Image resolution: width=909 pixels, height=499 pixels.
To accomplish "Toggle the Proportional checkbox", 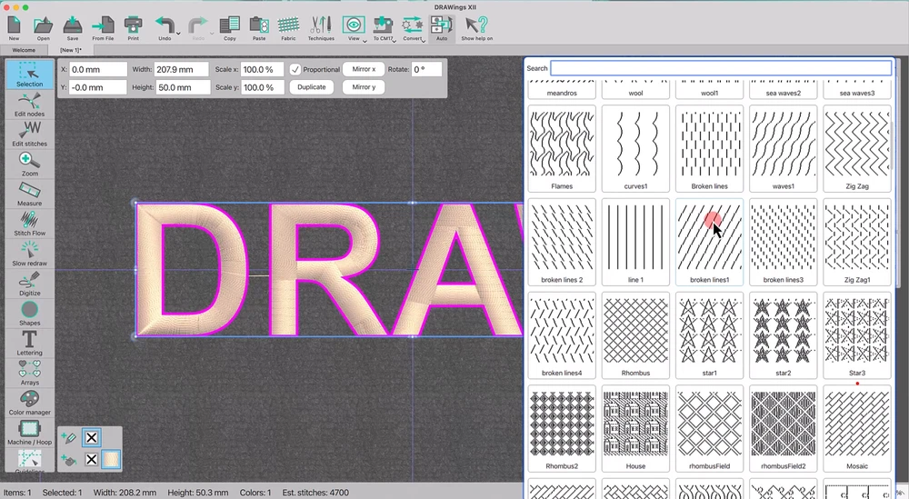I will coord(295,70).
